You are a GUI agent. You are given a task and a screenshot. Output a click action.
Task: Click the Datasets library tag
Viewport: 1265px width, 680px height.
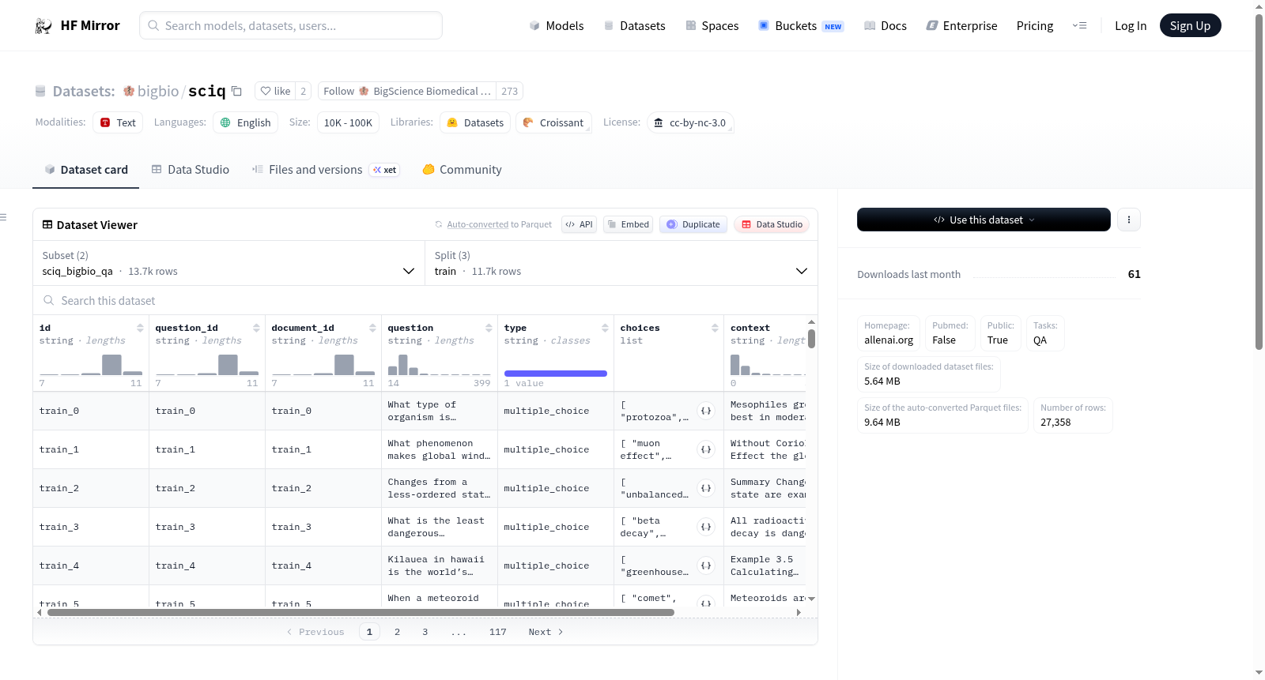[475, 122]
